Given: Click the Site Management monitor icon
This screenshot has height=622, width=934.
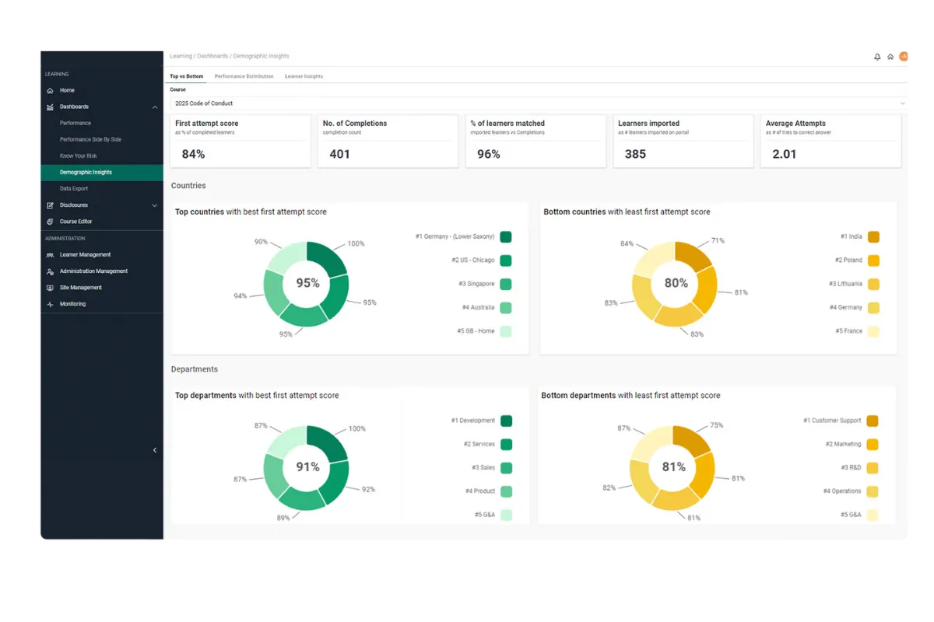Looking at the screenshot, I should click(50, 288).
